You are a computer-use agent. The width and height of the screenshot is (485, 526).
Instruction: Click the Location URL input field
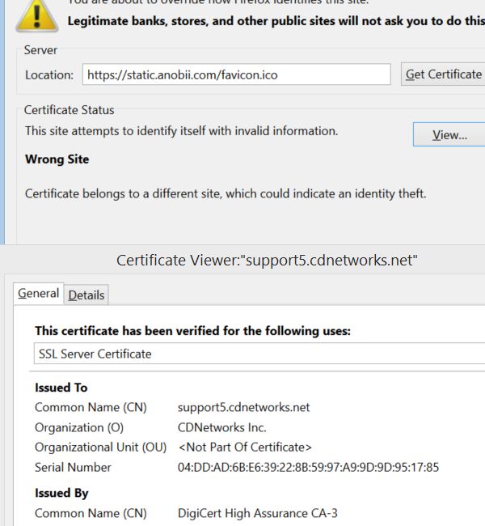(236, 74)
